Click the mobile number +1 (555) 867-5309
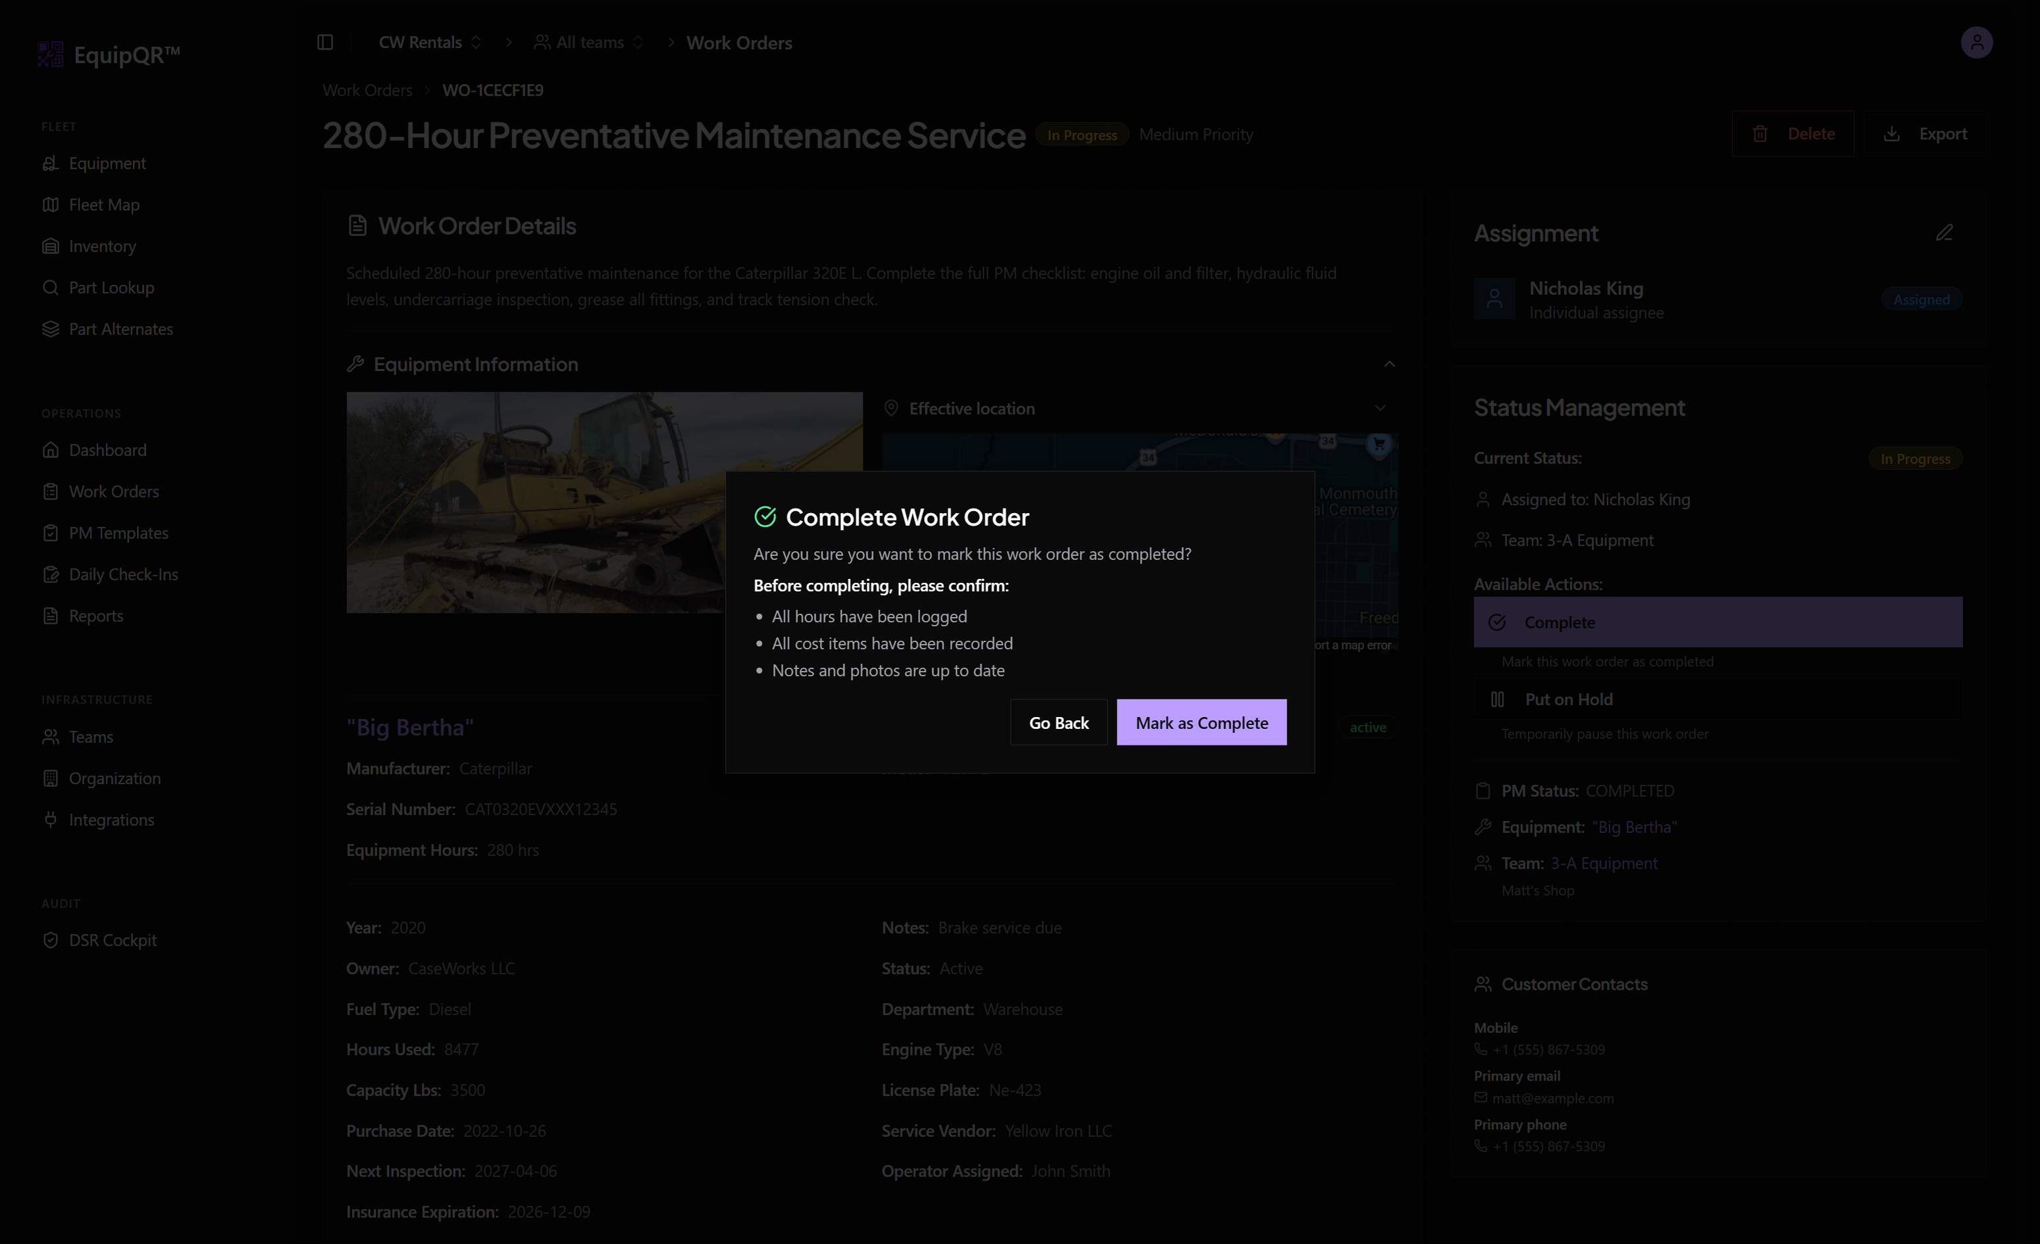Viewport: 2040px width, 1244px height. point(1548,1049)
